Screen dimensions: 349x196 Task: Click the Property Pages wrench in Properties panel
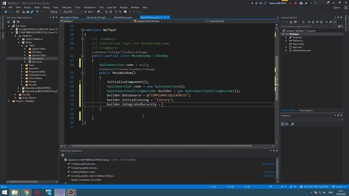tap(292, 124)
